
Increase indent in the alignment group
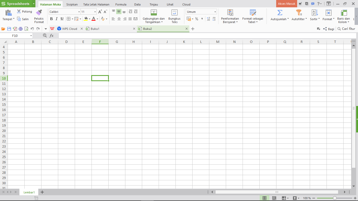pos(136,12)
